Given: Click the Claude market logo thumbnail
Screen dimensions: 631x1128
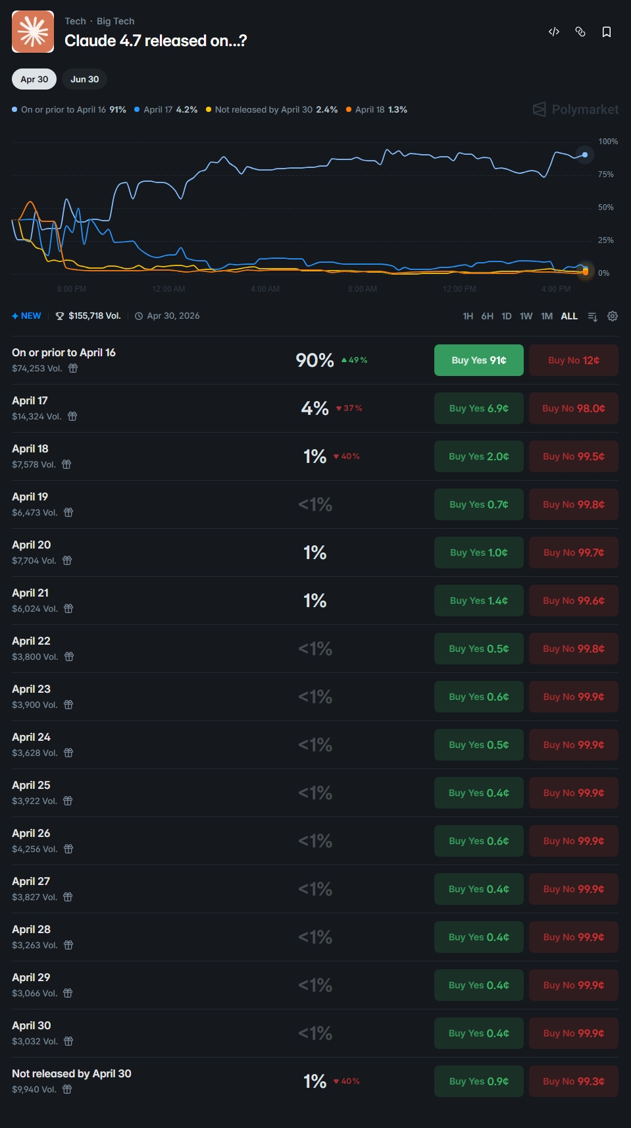Looking at the screenshot, I should click(33, 32).
